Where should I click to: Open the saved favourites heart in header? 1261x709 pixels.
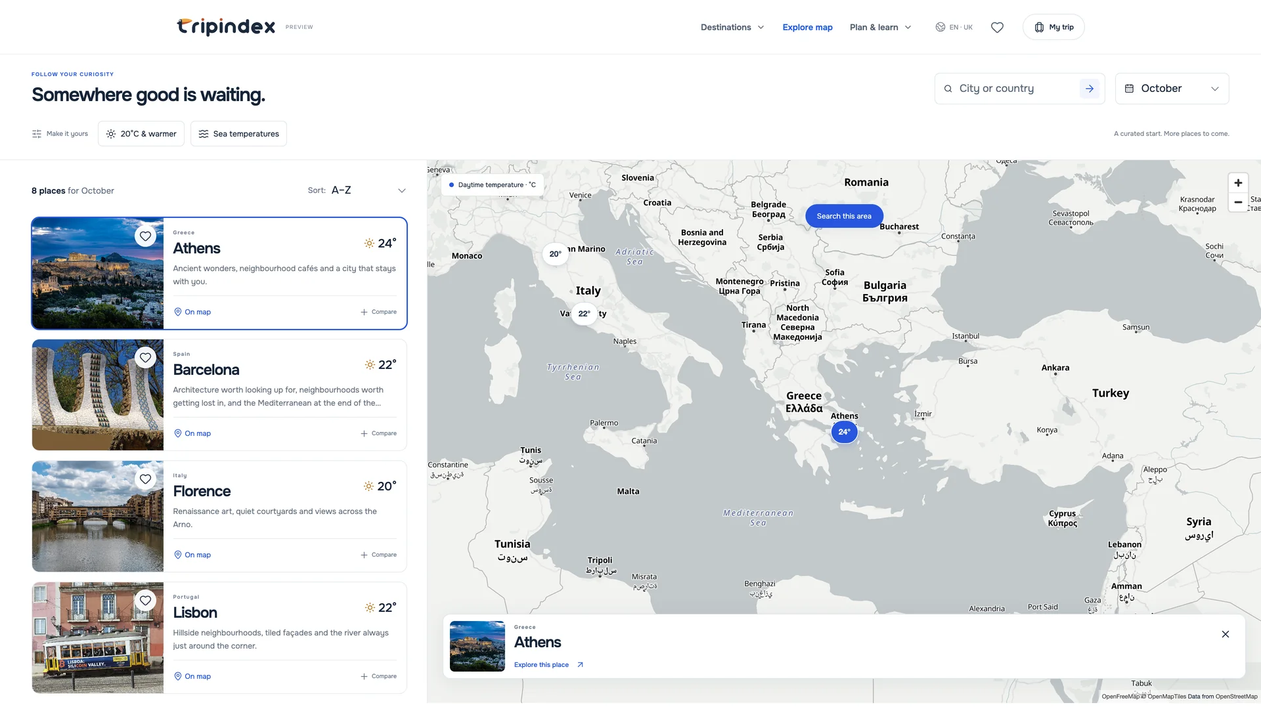click(997, 28)
